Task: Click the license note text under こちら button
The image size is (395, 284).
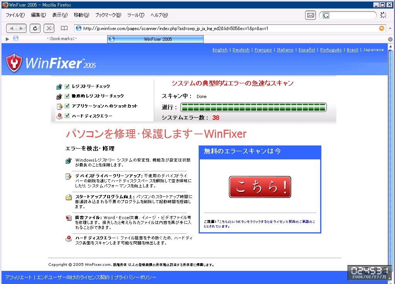Action: pos(260,224)
